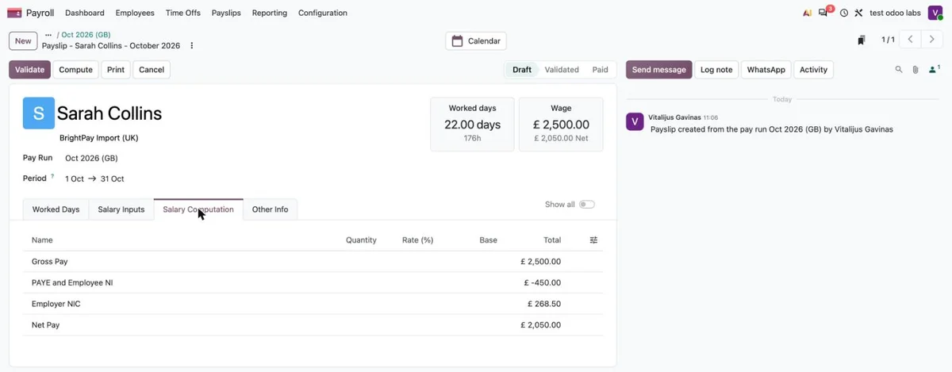
Task: Click the WhatsApp button
Action: [766, 70]
